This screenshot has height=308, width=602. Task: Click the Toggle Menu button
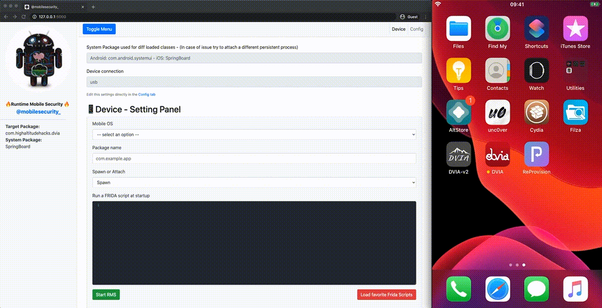coord(100,29)
